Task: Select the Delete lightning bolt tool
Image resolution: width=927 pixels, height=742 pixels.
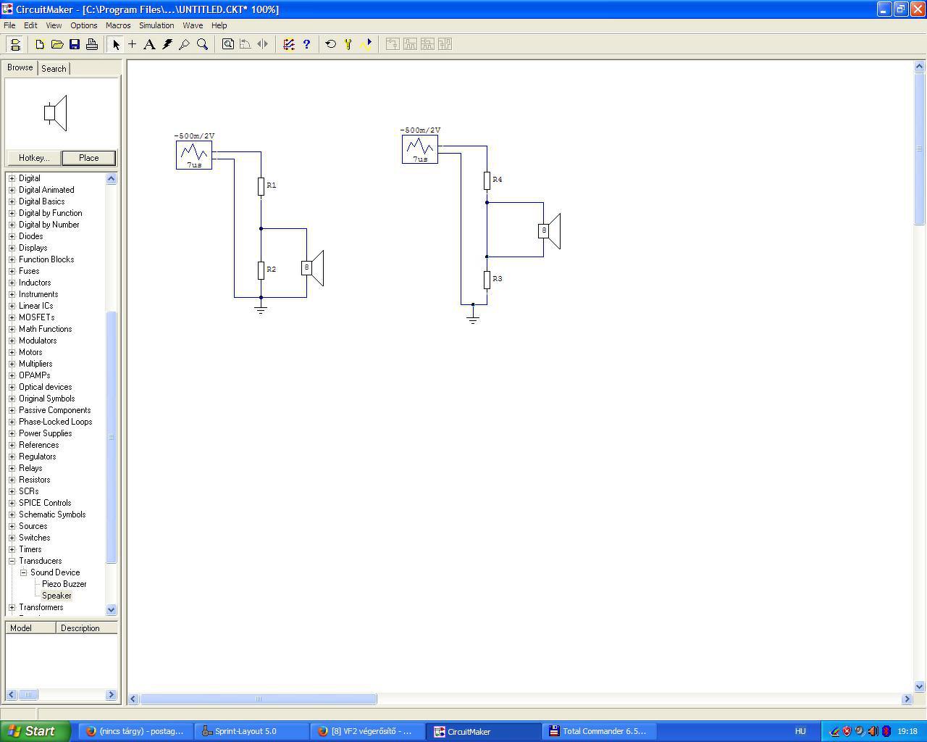Action: (x=167, y=44)
